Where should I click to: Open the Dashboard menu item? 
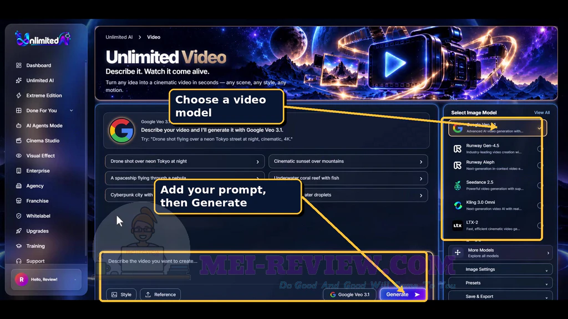(x=38, y=65)
